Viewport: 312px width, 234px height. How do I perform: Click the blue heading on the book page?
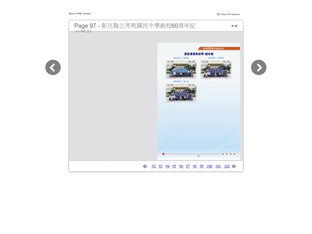coord(199,54)
